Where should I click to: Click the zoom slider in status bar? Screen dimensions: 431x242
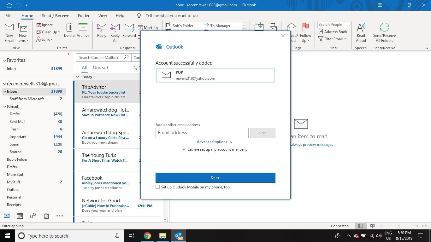[x=399, y=226]
